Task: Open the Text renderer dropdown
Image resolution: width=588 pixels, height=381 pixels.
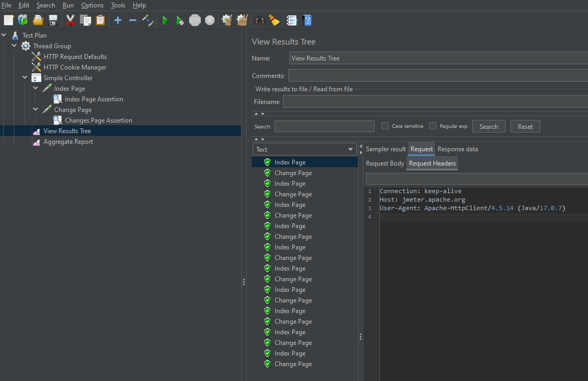Action: 305,150
